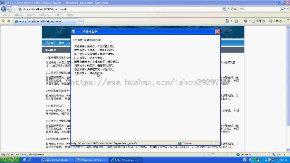Click the dialog status bar URL text

(x=104, y=143)
